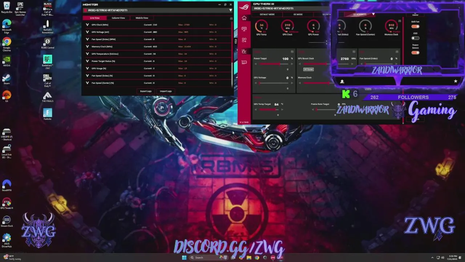The height and width of the screenshot is (262, 465).
Task: Launch Epic Games Launcher from desktop
Action: (20, 9)
